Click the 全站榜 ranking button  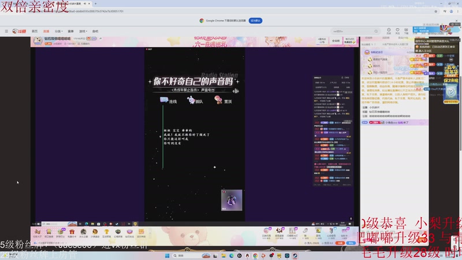[336, 40]
